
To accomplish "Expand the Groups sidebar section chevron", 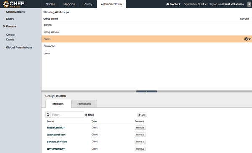I will pos(4,26).
